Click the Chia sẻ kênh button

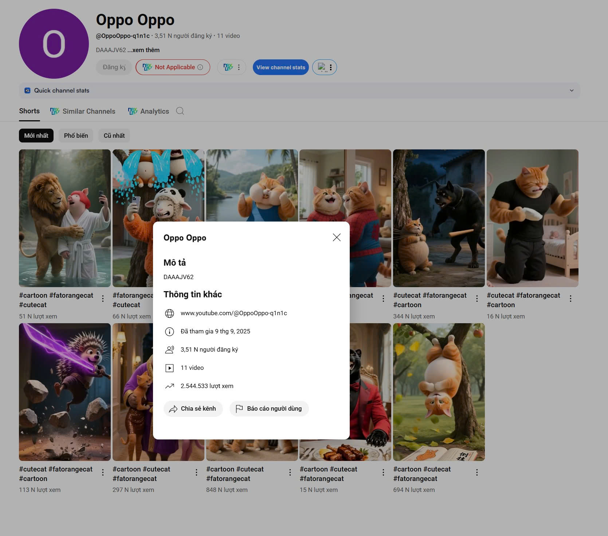[193, 408]
